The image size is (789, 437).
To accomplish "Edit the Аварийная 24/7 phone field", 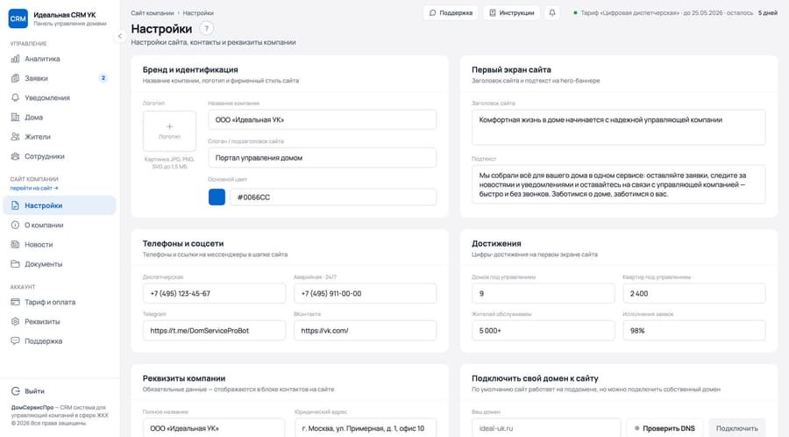I will 366,293.
